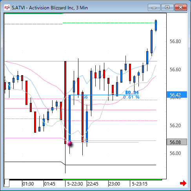The image size is (191, 191).
Task: Click the 56.80 price axis label
Action: coord(175,41)
